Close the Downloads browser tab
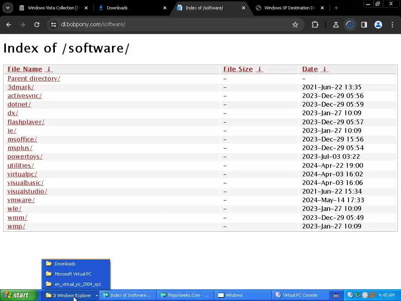 (x=165, y=8)
